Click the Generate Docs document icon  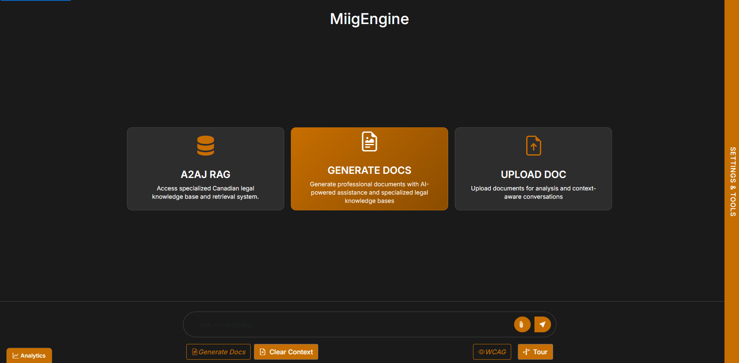tap(369, 141)
